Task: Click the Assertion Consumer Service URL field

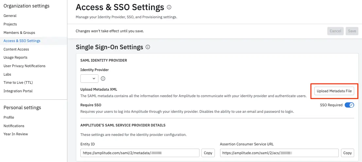Action: point(279,153)
